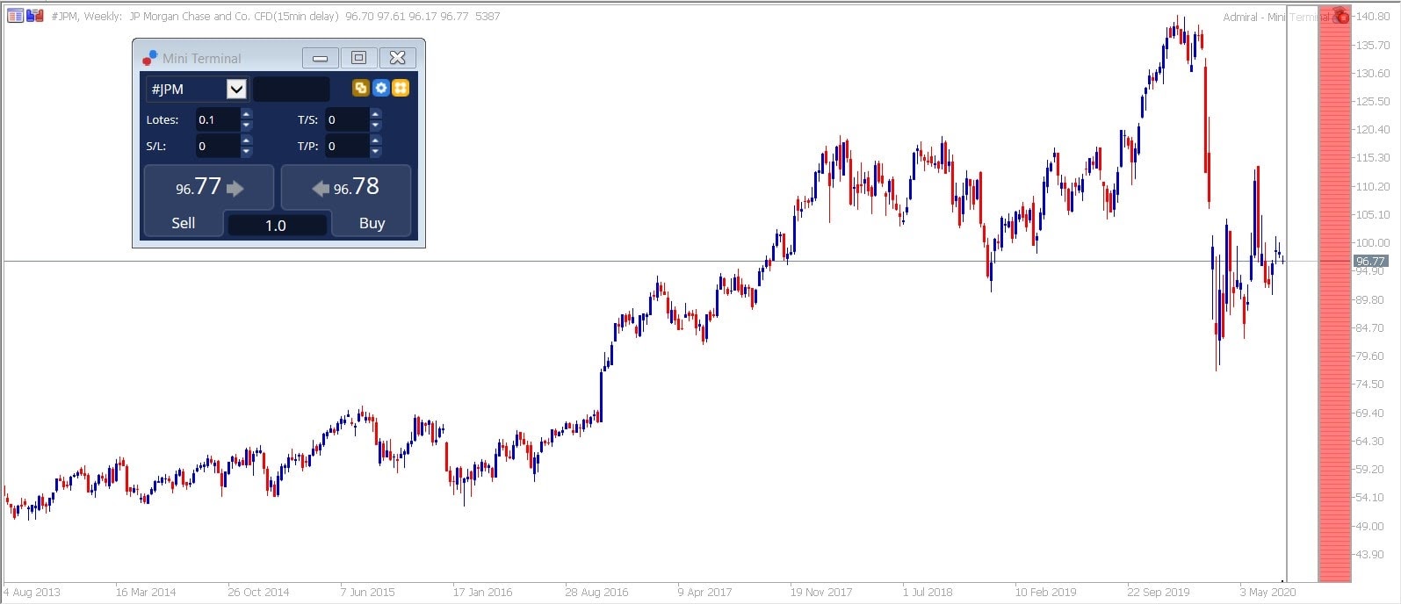This screenshot has width=1401, height=604.
Task: Increase S/L value with up arrow
Action: click(246, 140)
